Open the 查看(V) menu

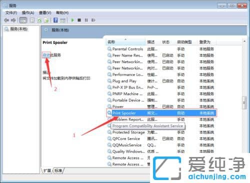coord(45,13)
